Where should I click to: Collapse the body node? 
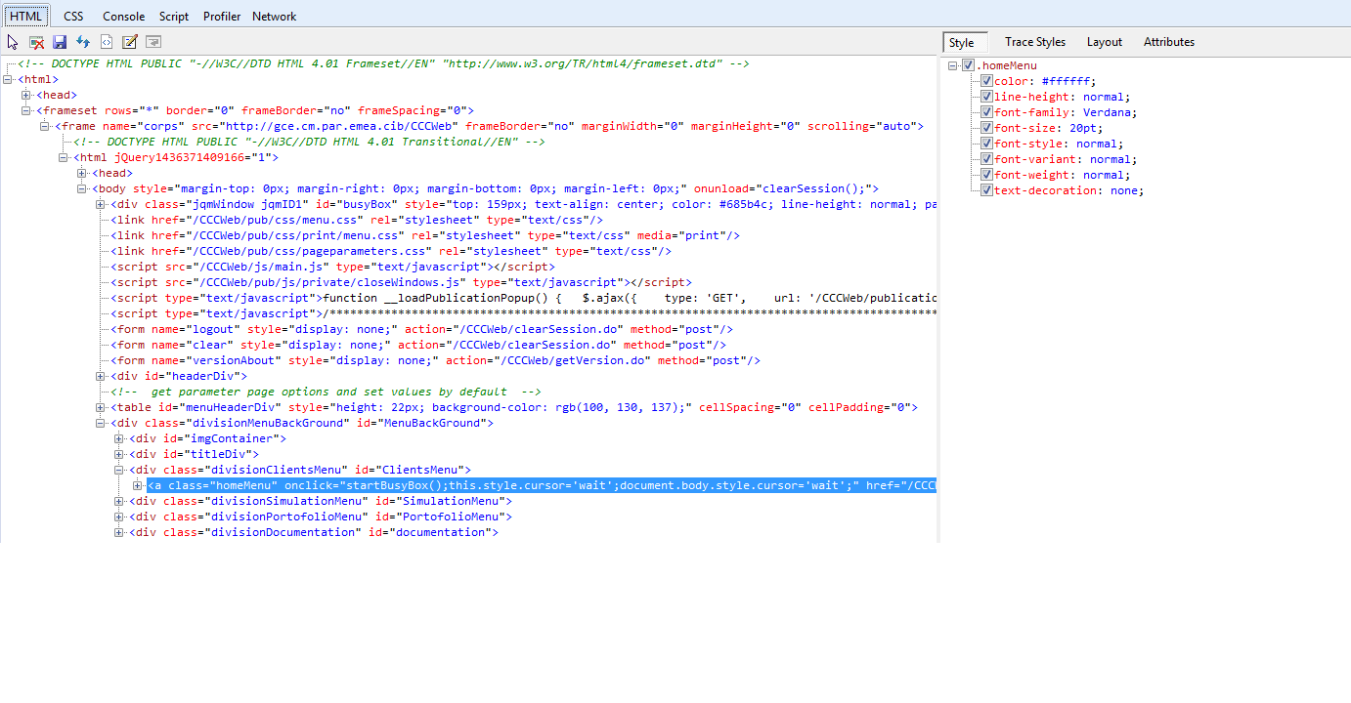(83, 188)
